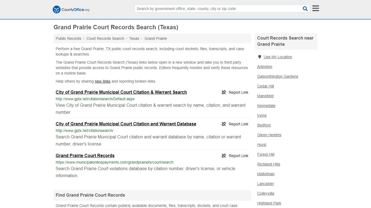Click broken-link icon for Citation & Warrant Search
This screenshot has height=208, width=371.
pos(224,92)
